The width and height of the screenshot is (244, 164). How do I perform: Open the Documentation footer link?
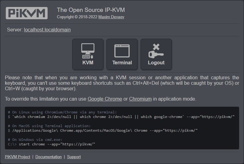[48, 157]
